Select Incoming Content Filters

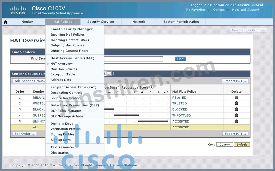(x=70, y=40)
